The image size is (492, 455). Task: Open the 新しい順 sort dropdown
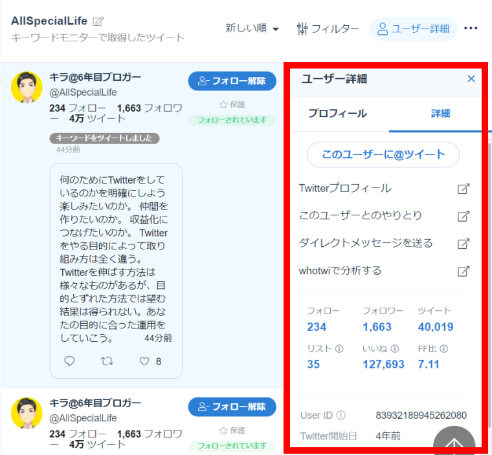pos(252,28)
